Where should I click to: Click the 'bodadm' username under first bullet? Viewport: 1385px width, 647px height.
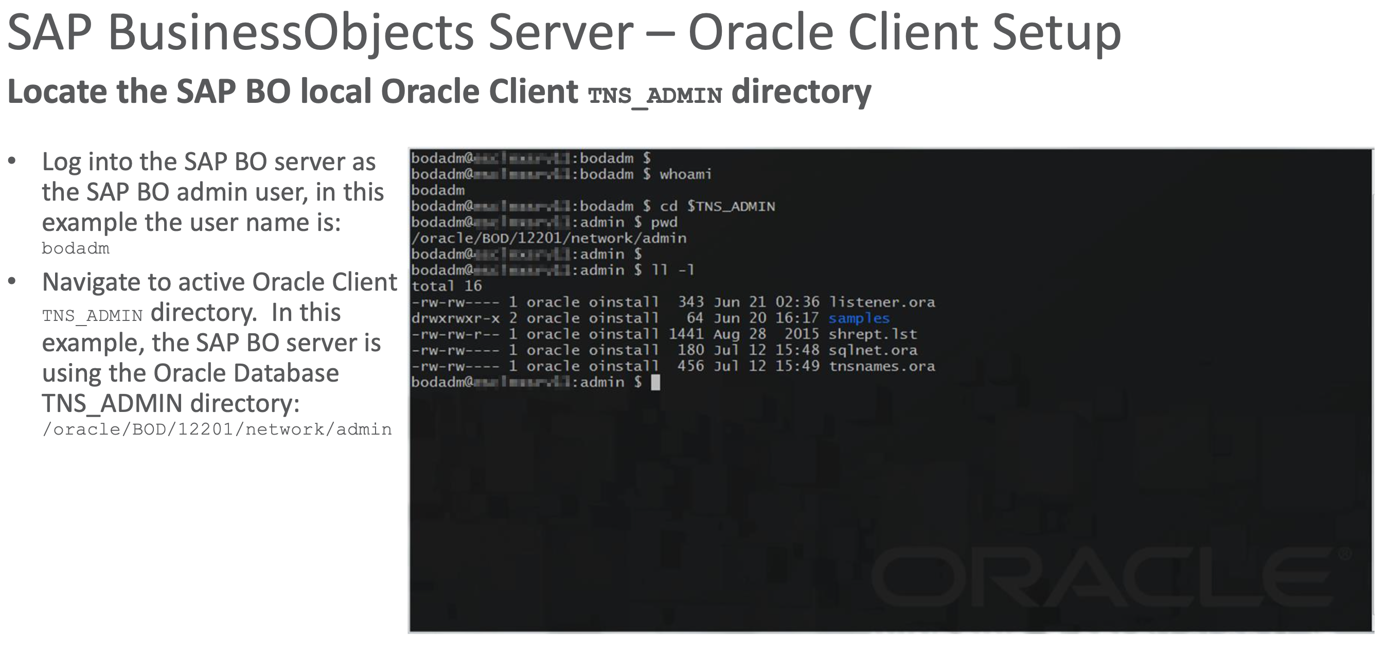coord(76,249)
